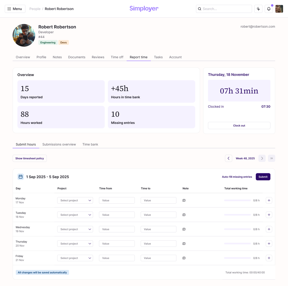Add entry row for Monday

[x=269, y=200]
